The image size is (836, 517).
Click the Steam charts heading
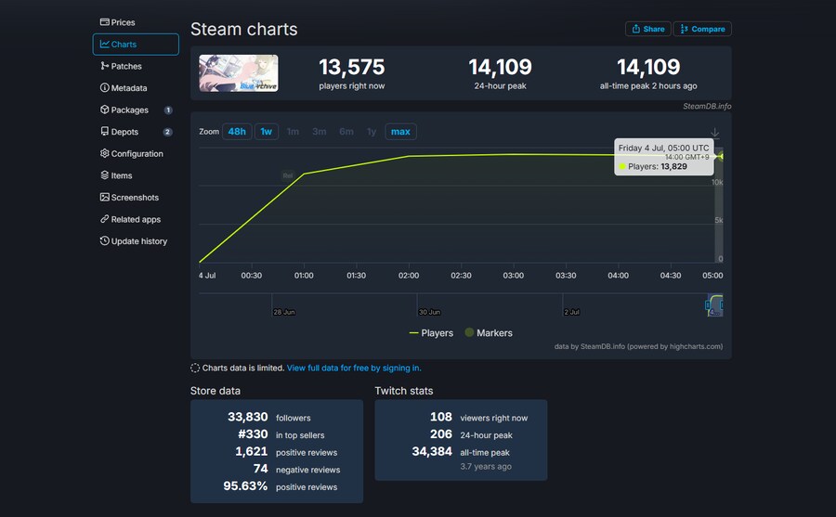(x=243, y=30)
